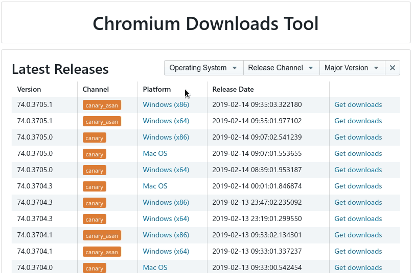Screen dimensions: 414x273
Task: Click canary badge for 74.0.3704.3 Mac OS
Action: click(x=94, y=187)
